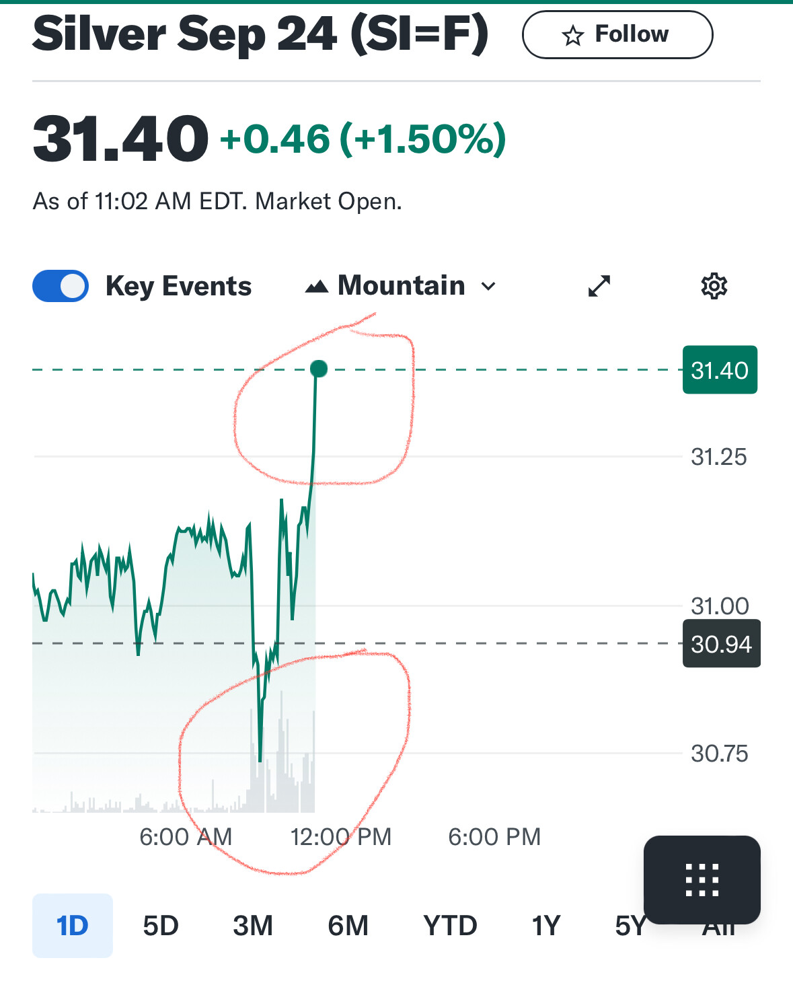Click the chevron next to Mountain
This screenshot has height=987, width=793.
pyautogui.click(x=488, y=287)
